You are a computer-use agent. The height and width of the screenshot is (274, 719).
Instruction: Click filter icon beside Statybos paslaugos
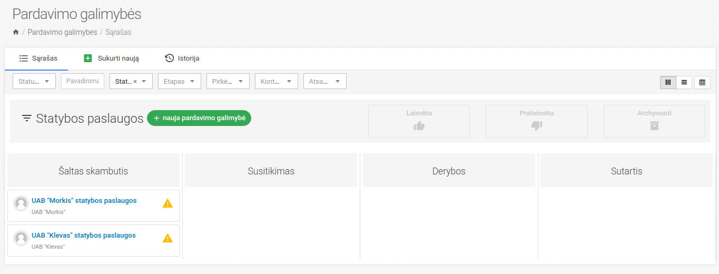click(x=26, y=119)
